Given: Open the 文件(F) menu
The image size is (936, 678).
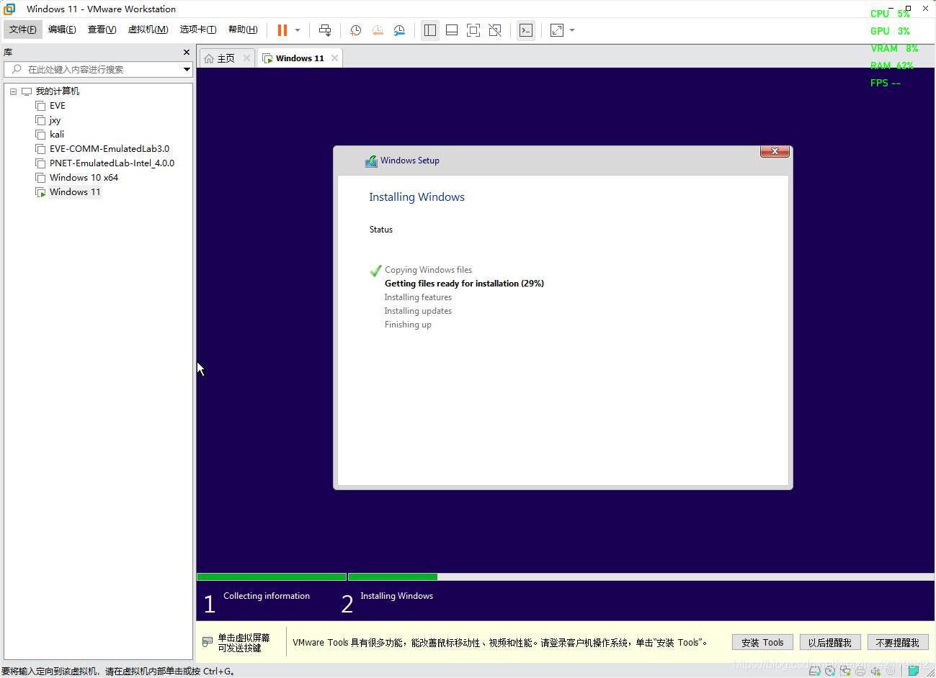Looking at the screenshot, I should [23, 30].
